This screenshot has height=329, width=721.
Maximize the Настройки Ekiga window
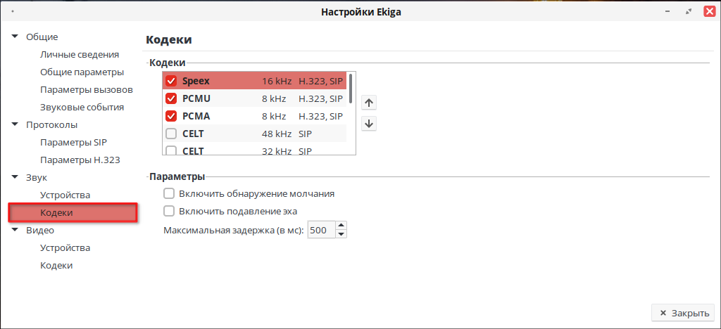click(x=689, y=12)
